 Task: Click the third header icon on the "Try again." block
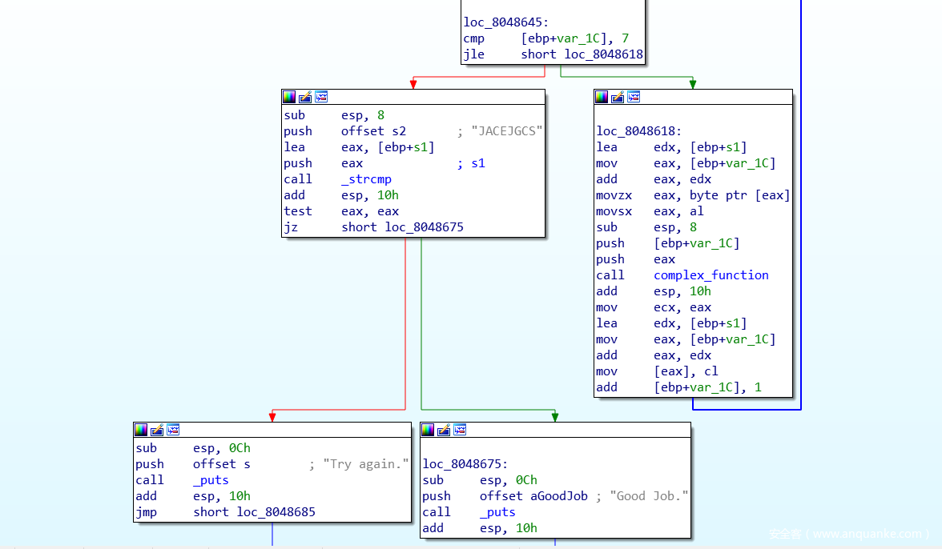173,430
